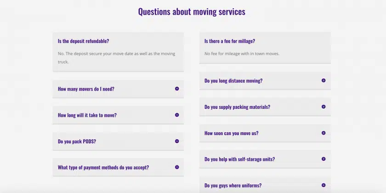
Task: Click plus icon beside "How many movers do I need?"
Action: coord(177,89)
